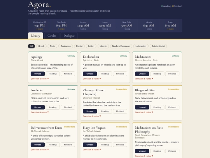Screen dimensions: 210x158
Task: Mark Hayy ibn Yaqzan as Finished
Action: pos(120,145)
